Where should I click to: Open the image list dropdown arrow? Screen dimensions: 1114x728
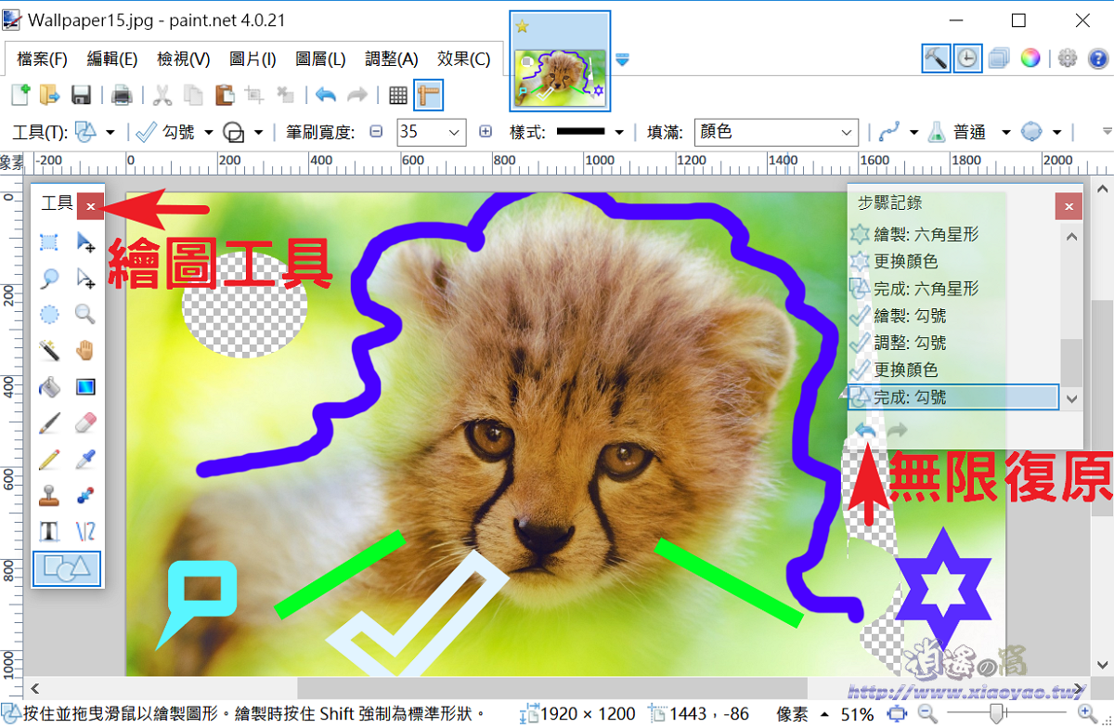[x=622, y=59]
